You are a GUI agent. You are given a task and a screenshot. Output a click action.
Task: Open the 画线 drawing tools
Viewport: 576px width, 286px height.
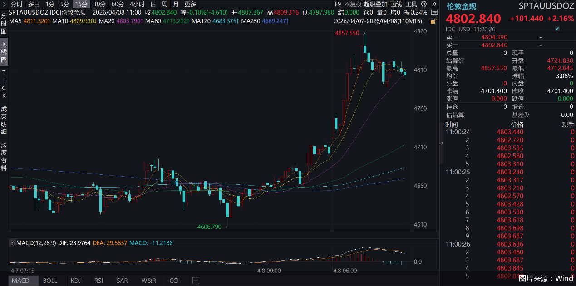pos(396,4)
